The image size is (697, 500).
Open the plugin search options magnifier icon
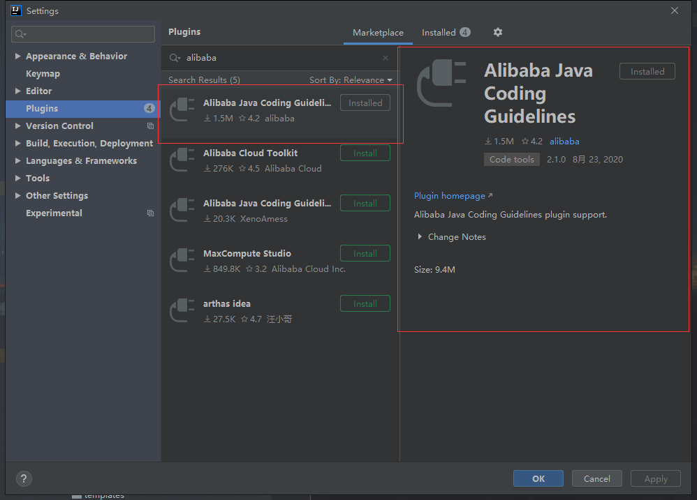pos(175,58)
